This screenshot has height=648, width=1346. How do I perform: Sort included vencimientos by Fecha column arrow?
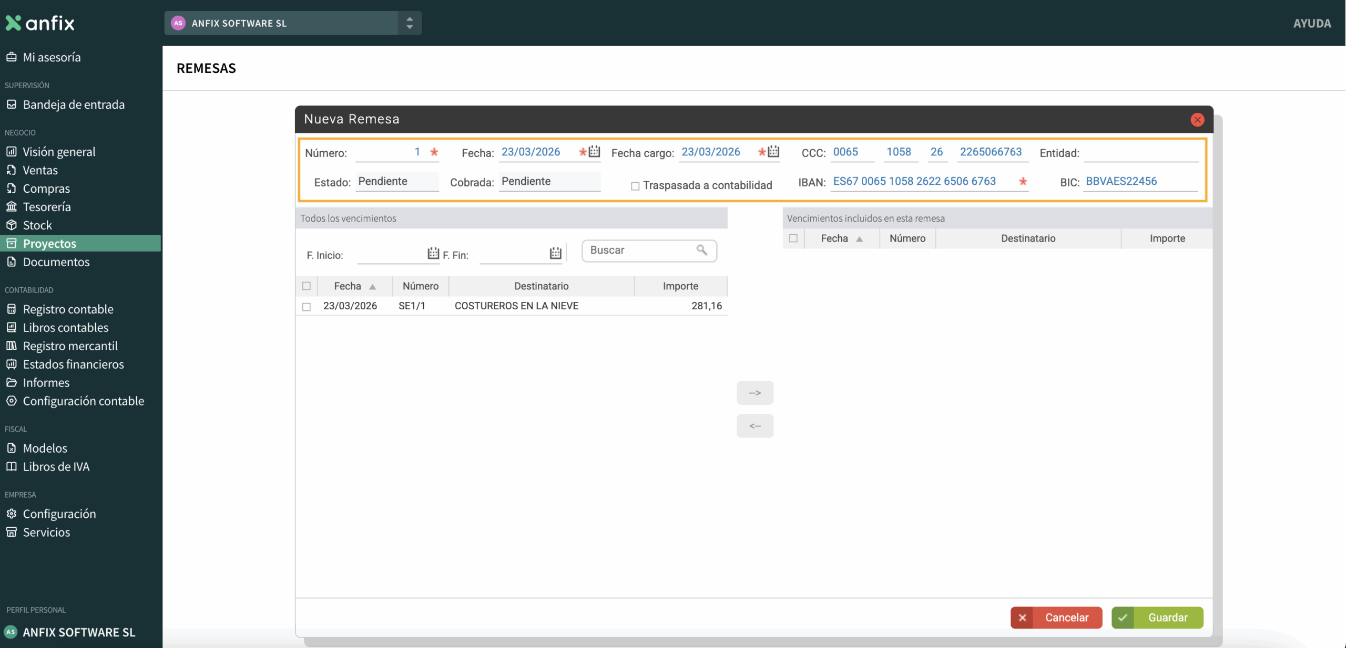[859, 239]
